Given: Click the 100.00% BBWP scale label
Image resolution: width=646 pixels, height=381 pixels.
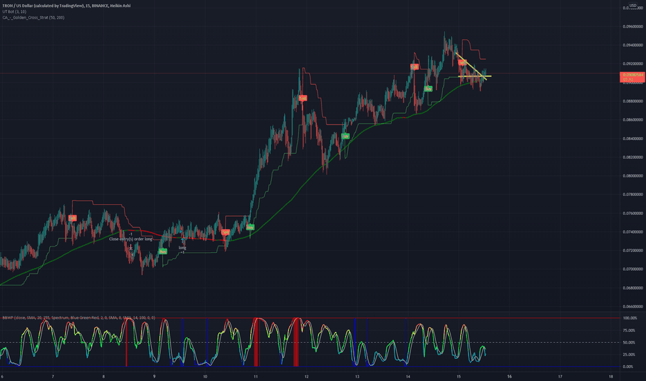Looking at the screenshot, I should pyautogui.click(x=629, y=318).
